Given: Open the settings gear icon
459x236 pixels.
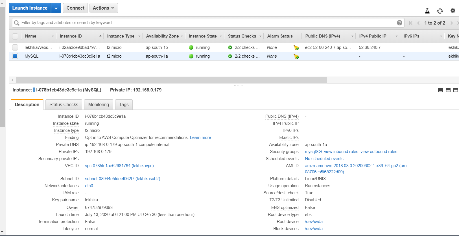Looking at the screenshot, I should [x=453, y=11].
